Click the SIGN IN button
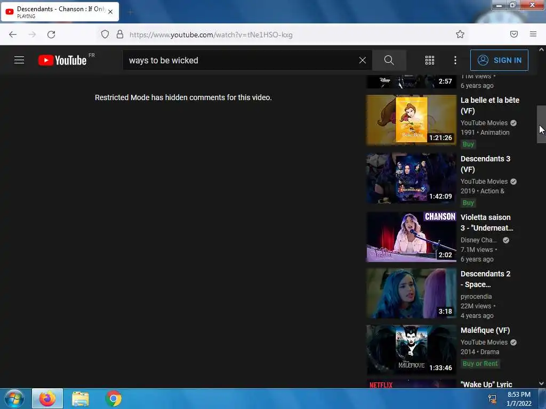Image resolution: width=546 pixels, height=409 pixels. point(499,60)
